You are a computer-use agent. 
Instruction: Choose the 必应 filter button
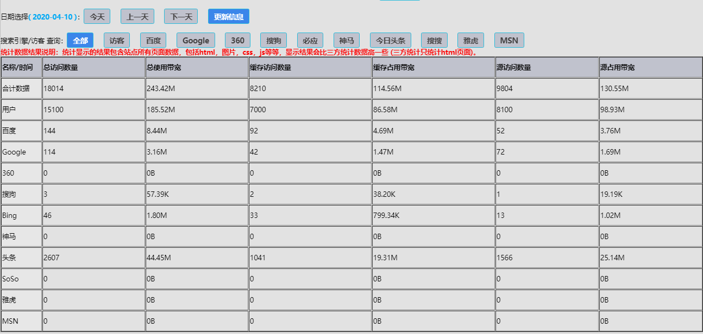click(x=310, y=41)
